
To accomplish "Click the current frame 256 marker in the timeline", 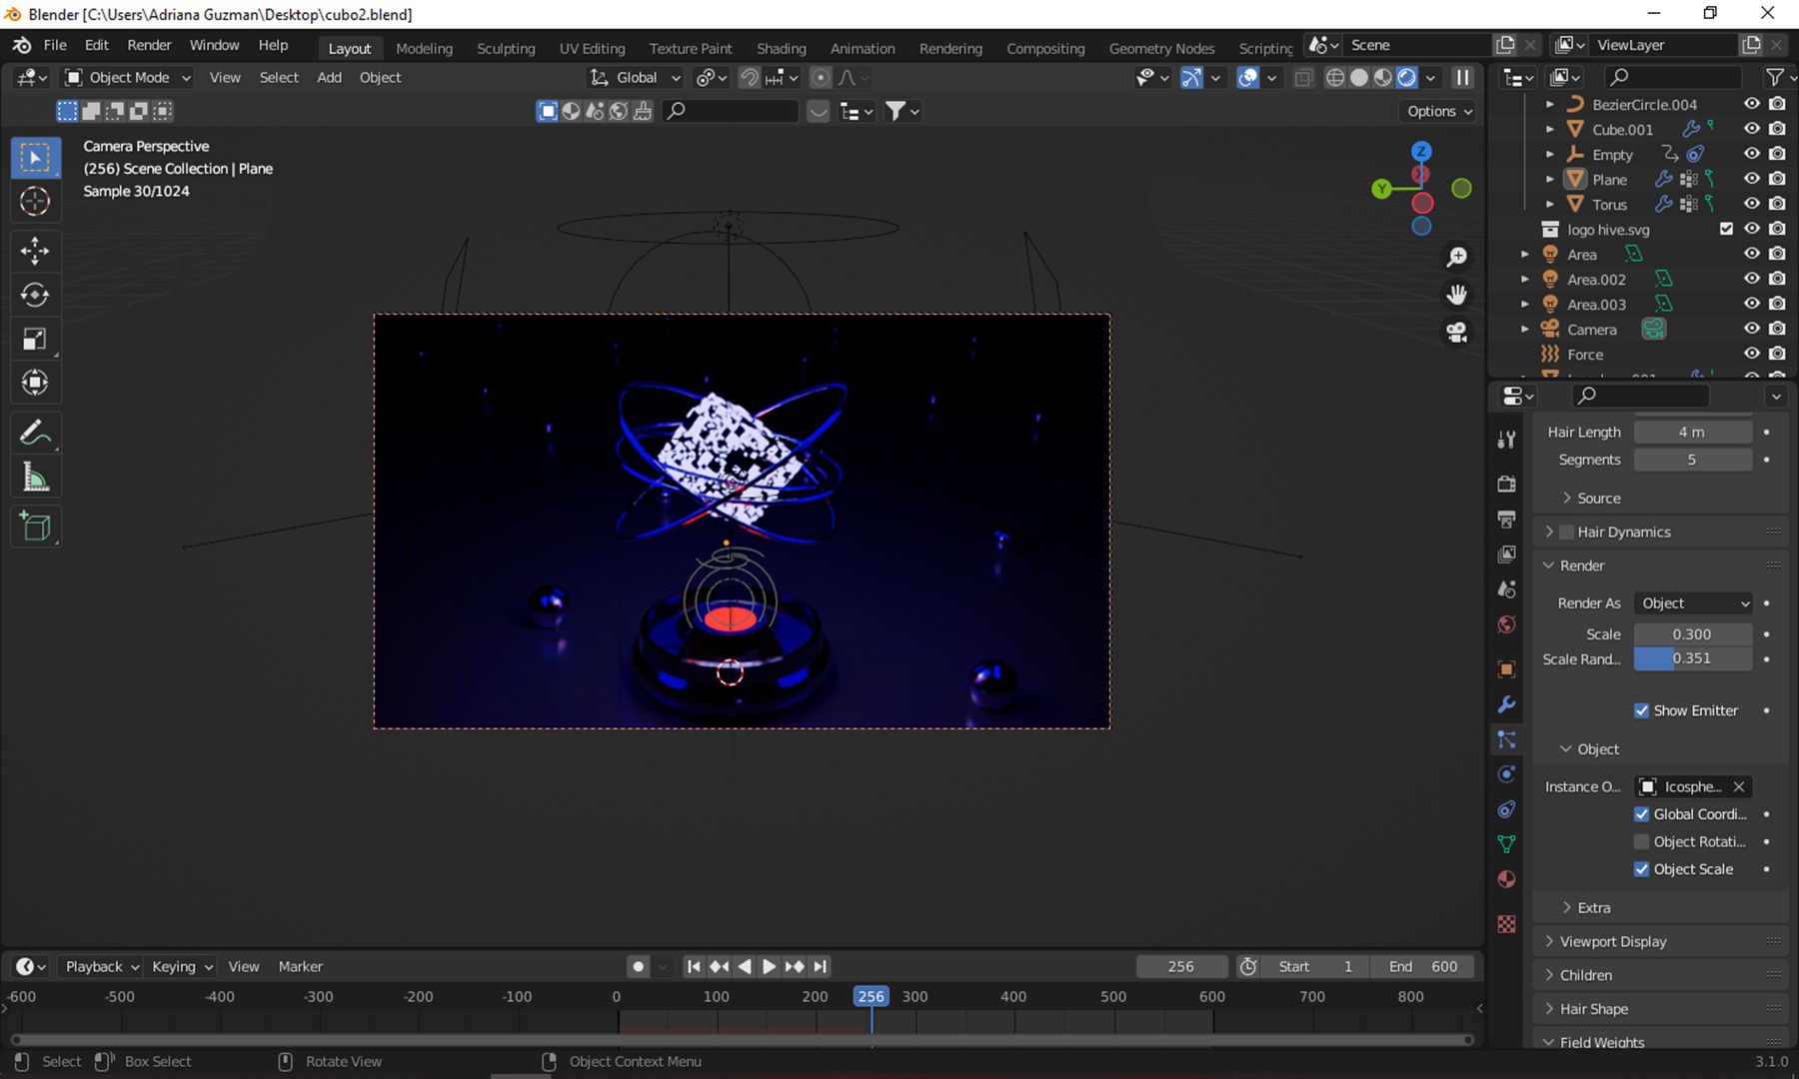I will 871,996.
